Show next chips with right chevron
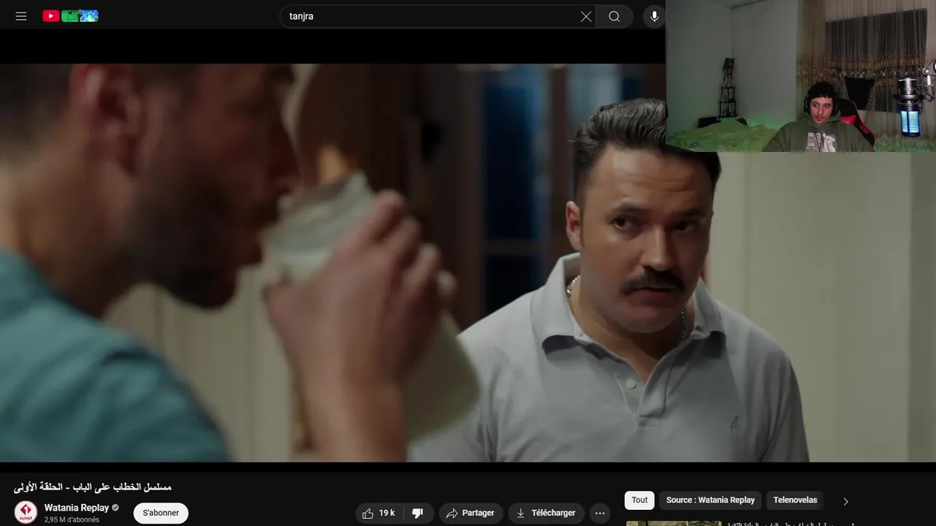 [846, 501]
